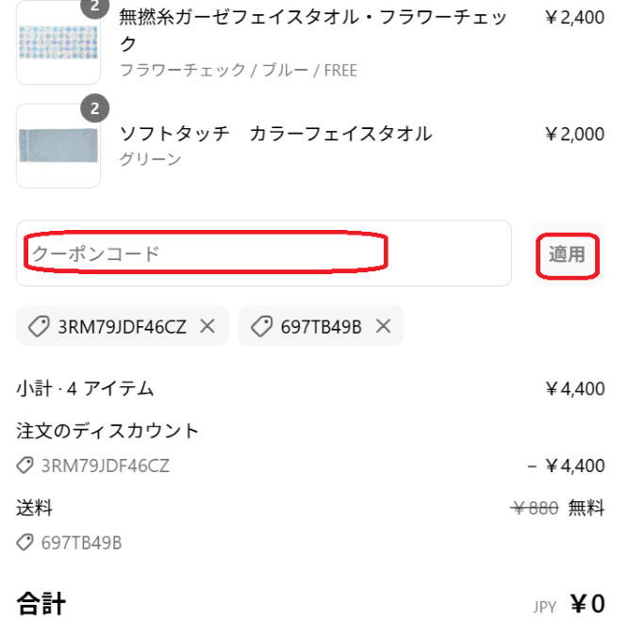The image size is (628, 620).
Task: Select the ソフトタッチ カラーフェイスタオル product name
Action: pyautogui.click(x=276, y=134)
